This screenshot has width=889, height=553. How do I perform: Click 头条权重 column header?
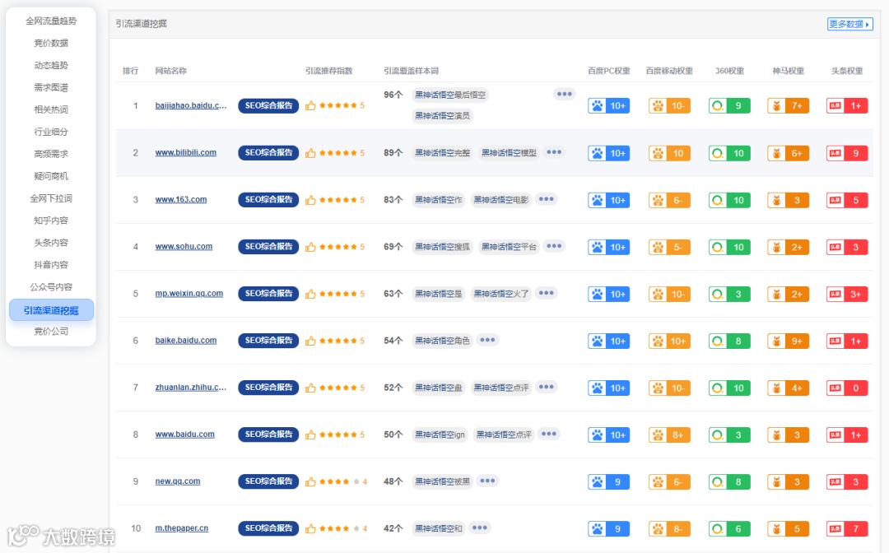point(847,71)
